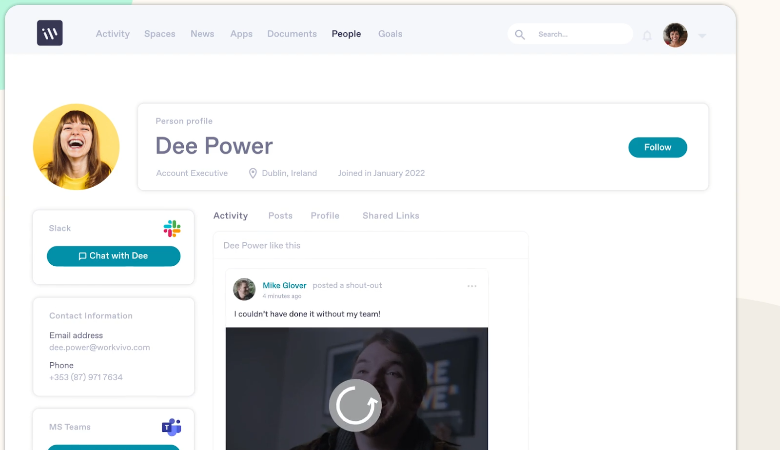Click the MS Teams card label

tap(70, 427)
